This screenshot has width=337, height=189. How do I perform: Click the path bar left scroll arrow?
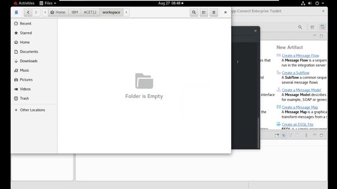click(45, 13)
